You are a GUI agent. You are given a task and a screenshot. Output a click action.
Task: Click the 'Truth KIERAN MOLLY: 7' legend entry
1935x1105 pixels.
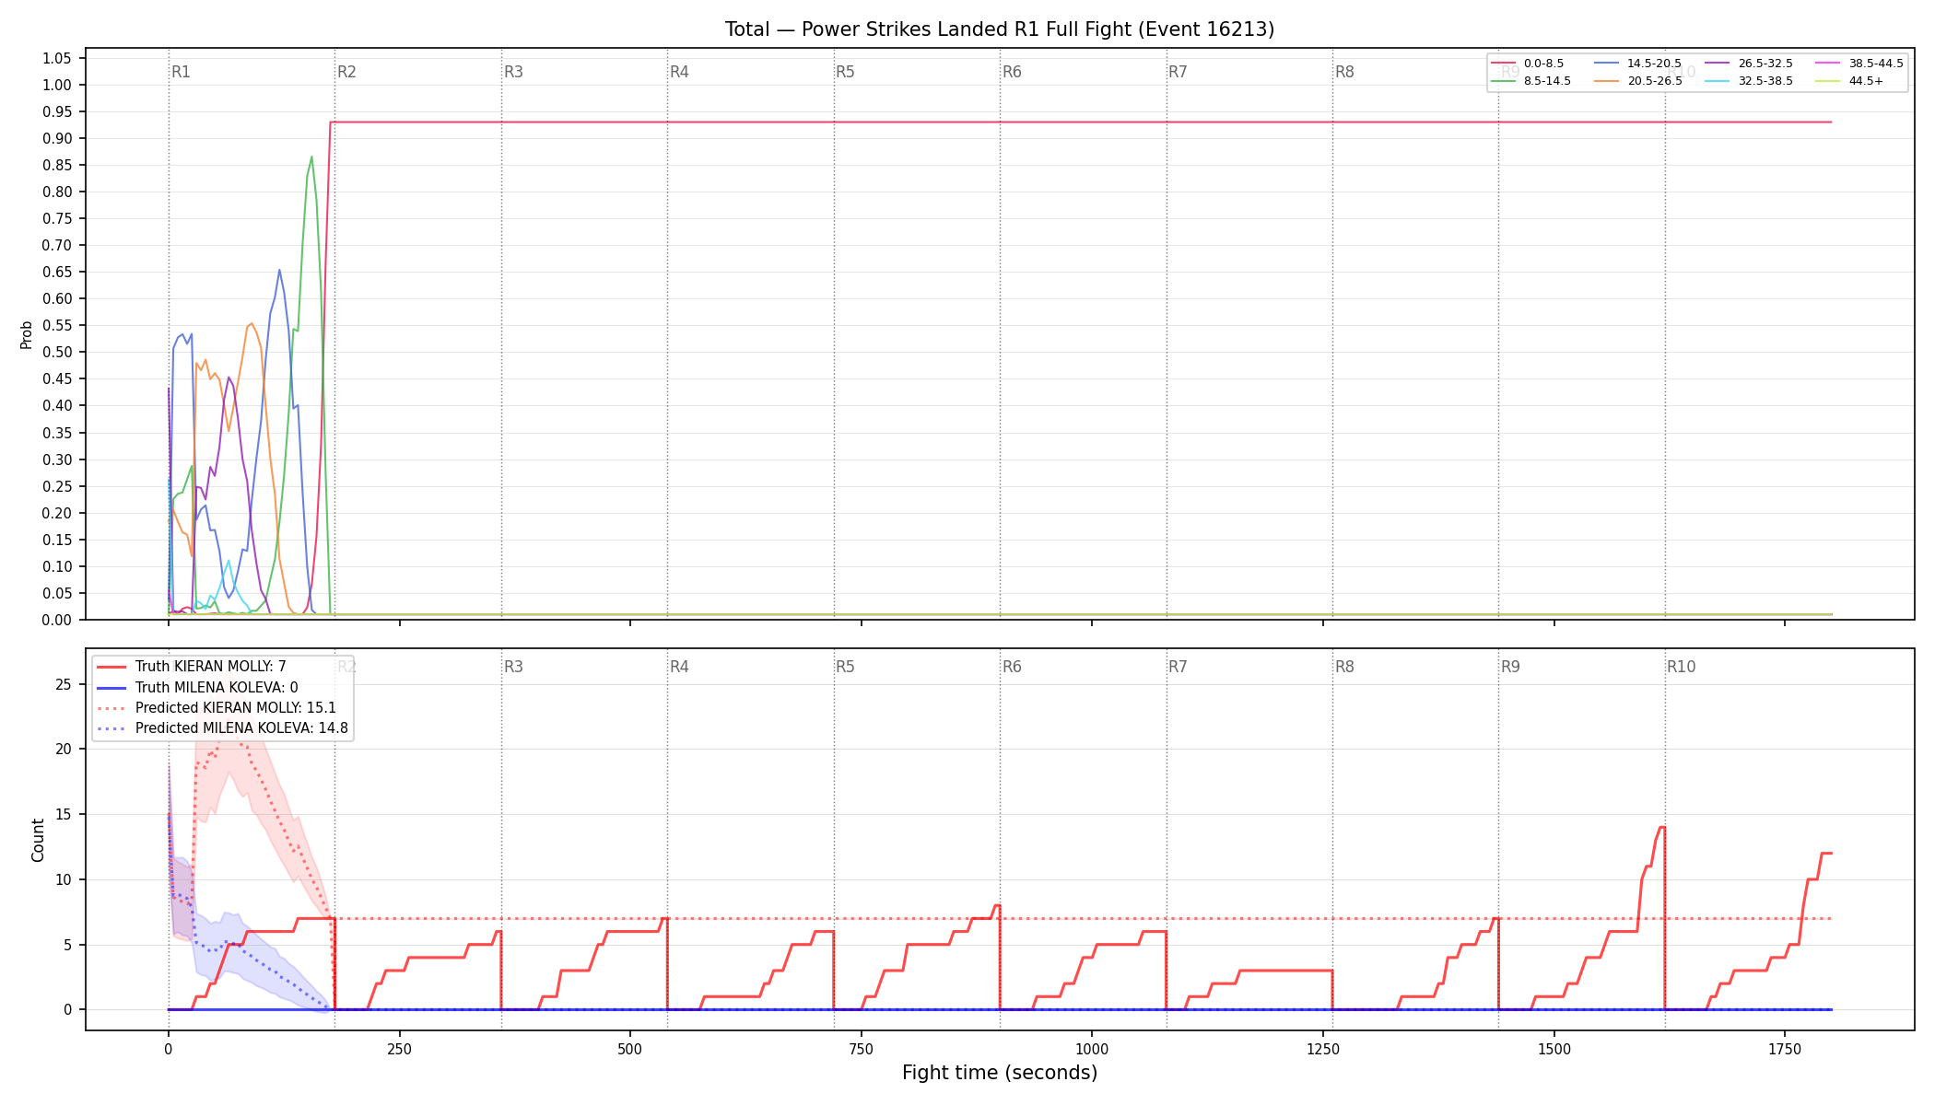(210, 667)
